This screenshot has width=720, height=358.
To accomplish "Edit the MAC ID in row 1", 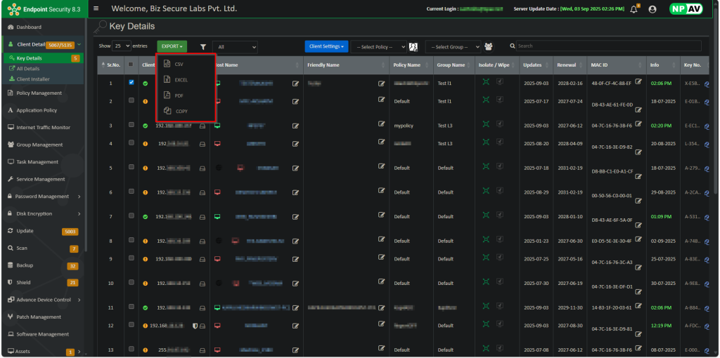I will tap(638, 82).
